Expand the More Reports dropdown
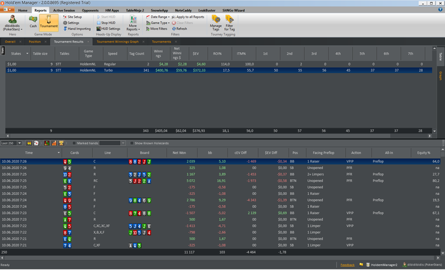 click(133, 23)
